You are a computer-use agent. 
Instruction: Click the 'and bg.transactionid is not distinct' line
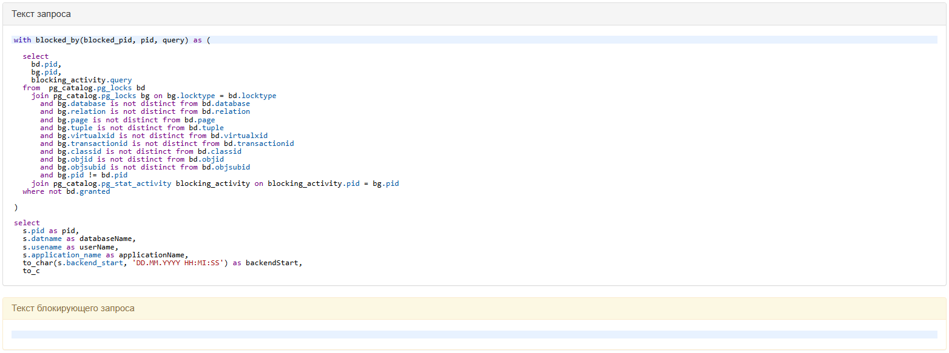coord(167,144)
